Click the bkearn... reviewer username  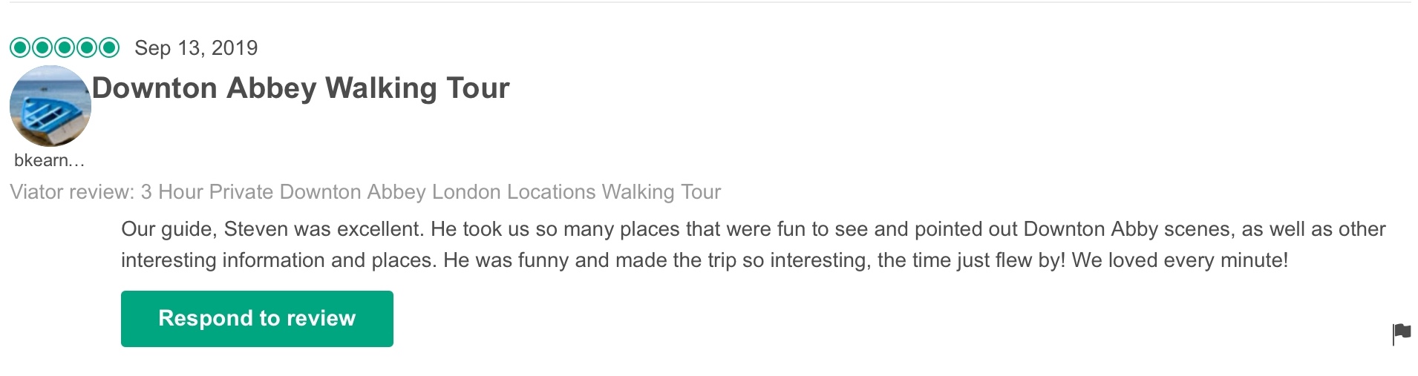[x=49, y=160]
